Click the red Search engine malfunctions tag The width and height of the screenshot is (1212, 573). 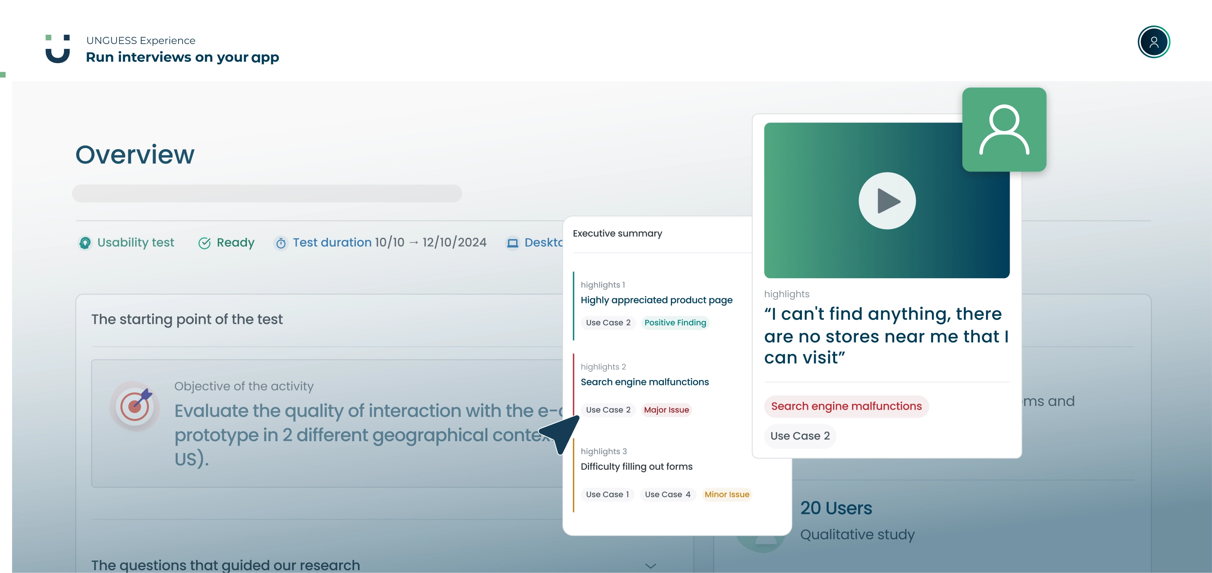[x=846, y=406]
